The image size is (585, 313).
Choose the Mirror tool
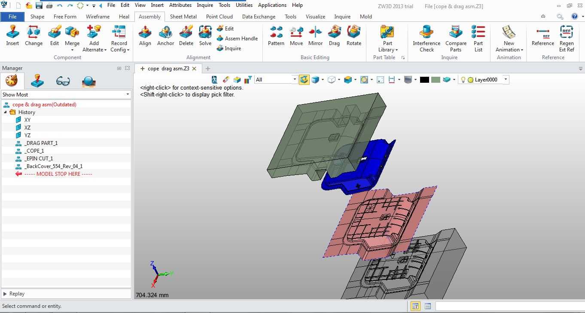coord(315,36)
